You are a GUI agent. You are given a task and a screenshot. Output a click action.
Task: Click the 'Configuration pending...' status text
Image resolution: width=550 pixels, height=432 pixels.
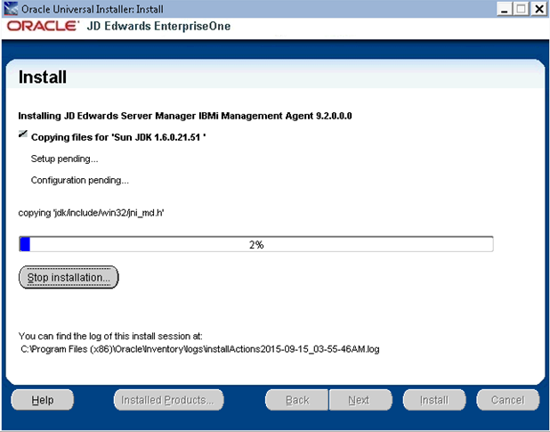click(x=79, y=181)
